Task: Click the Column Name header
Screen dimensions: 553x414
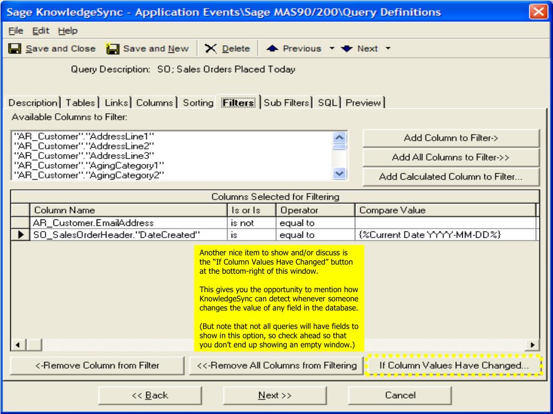Action: [x=129, y=210]
